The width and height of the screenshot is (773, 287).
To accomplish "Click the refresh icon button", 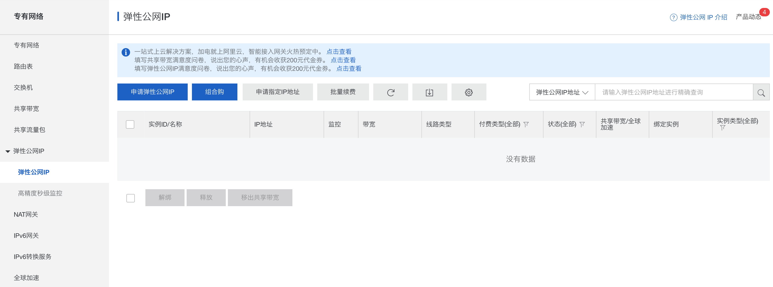I will [x=390, y=92].
